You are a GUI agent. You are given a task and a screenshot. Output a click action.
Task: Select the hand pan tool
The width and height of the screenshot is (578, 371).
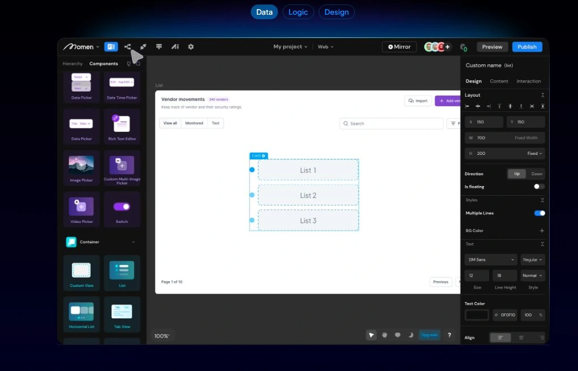[384, 335]
